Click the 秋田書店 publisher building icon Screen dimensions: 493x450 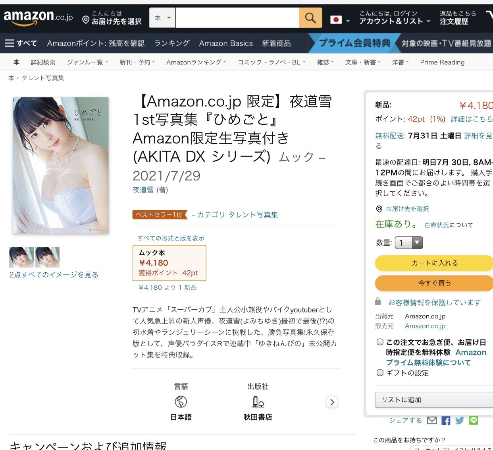click(x=258, y=402)
